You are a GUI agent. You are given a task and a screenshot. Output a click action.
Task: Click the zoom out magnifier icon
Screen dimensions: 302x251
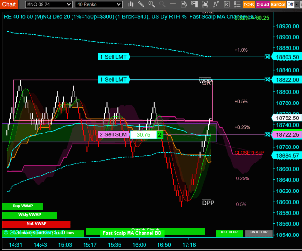(x=162, y=4)
